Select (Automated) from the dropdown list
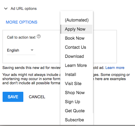Viewport: 135px width, 126px height. 77,20
